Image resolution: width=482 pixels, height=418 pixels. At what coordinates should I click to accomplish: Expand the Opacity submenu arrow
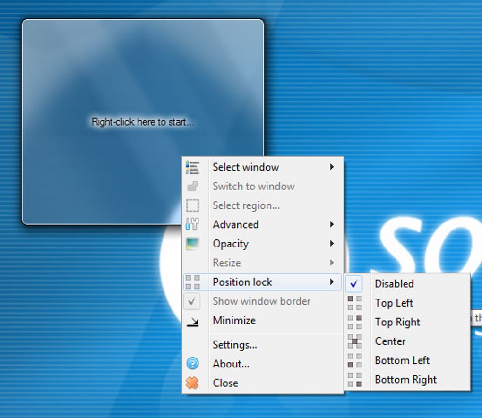tap(332, 244)
